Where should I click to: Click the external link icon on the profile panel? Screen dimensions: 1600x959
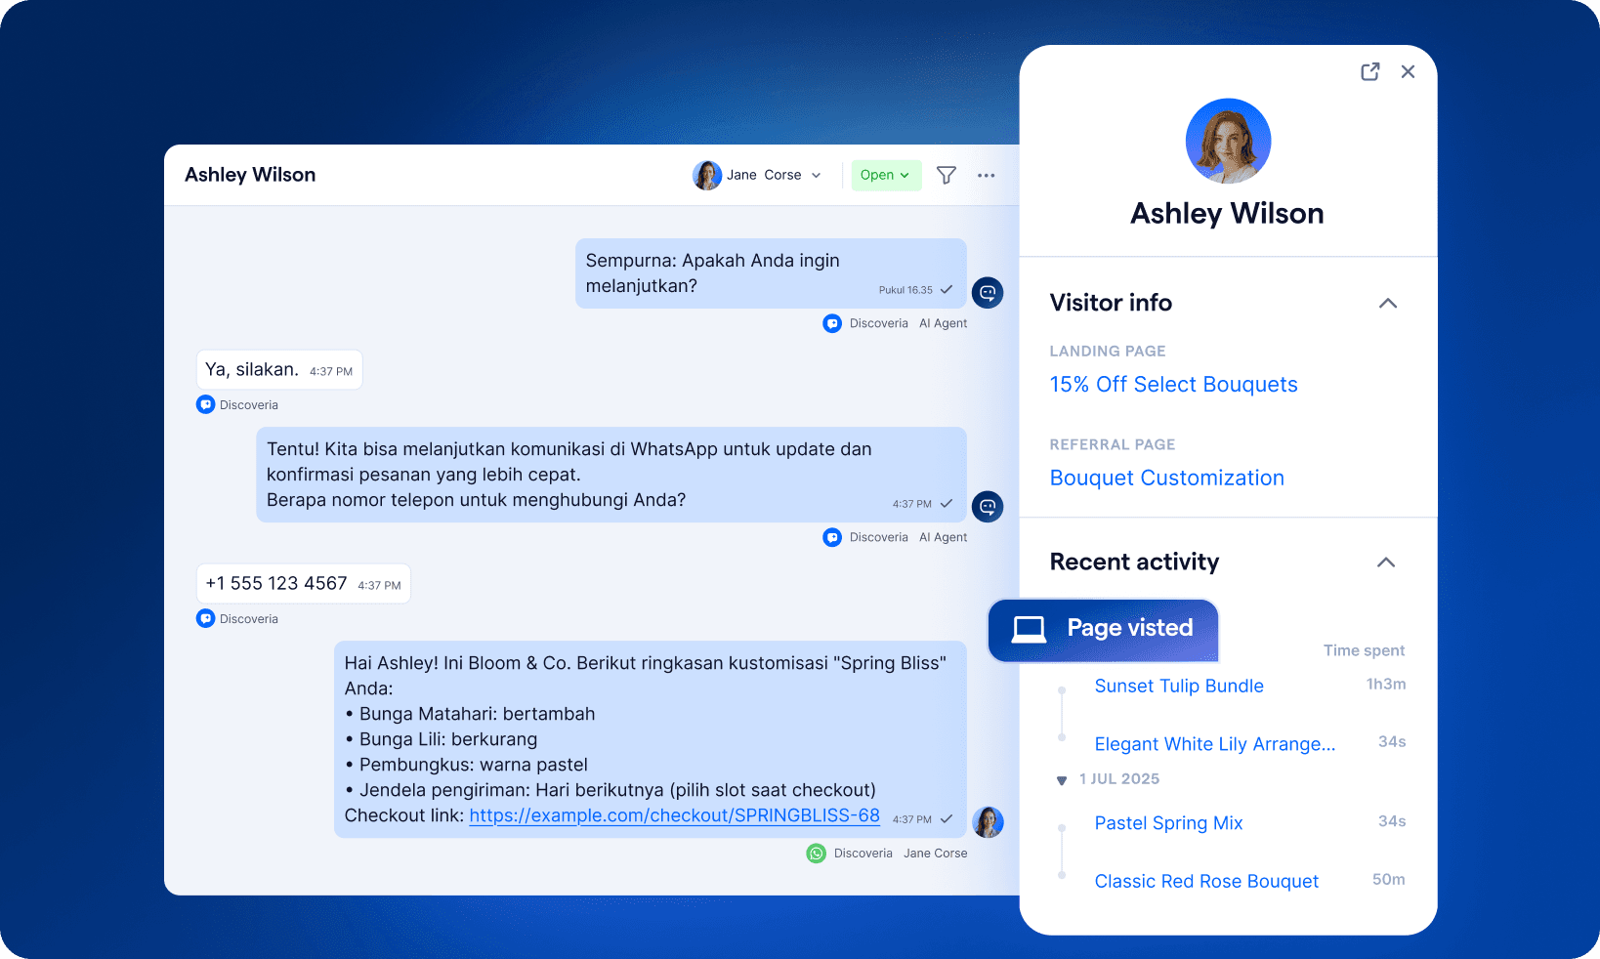tap(1370, 71)
